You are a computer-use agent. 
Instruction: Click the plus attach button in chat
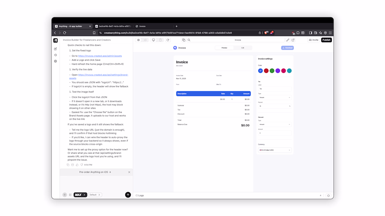coord(65,195)
